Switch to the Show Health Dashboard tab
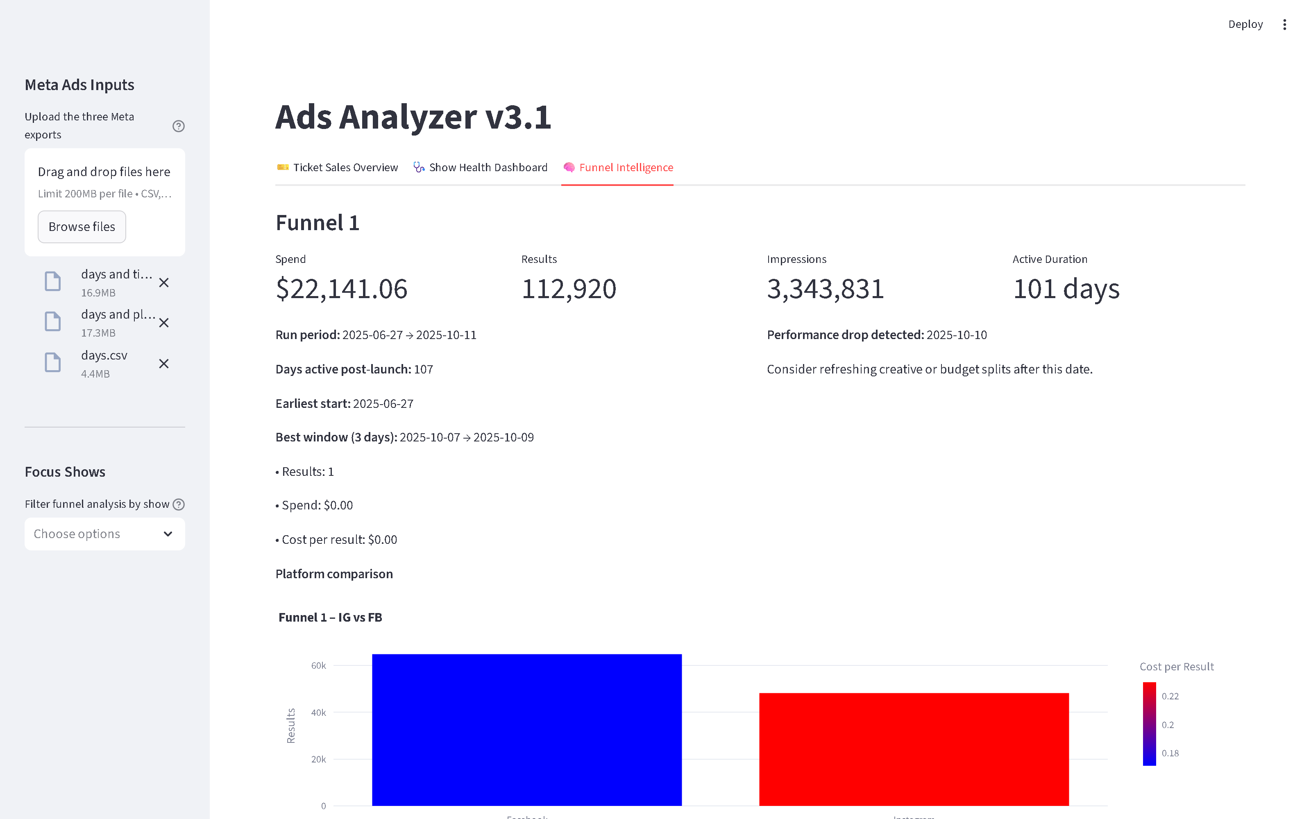Image resolution: width=1311 pixels, height=819 pixels. pos(488,167)
